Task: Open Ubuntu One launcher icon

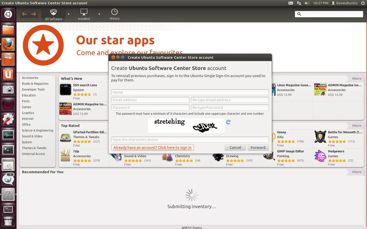Action: [x=8, y=74]
